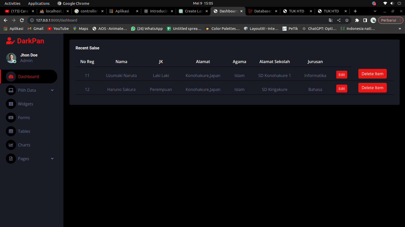Open the Chrome extensions puzzle icon
405x227 pixels.
[x=357, y=20]
